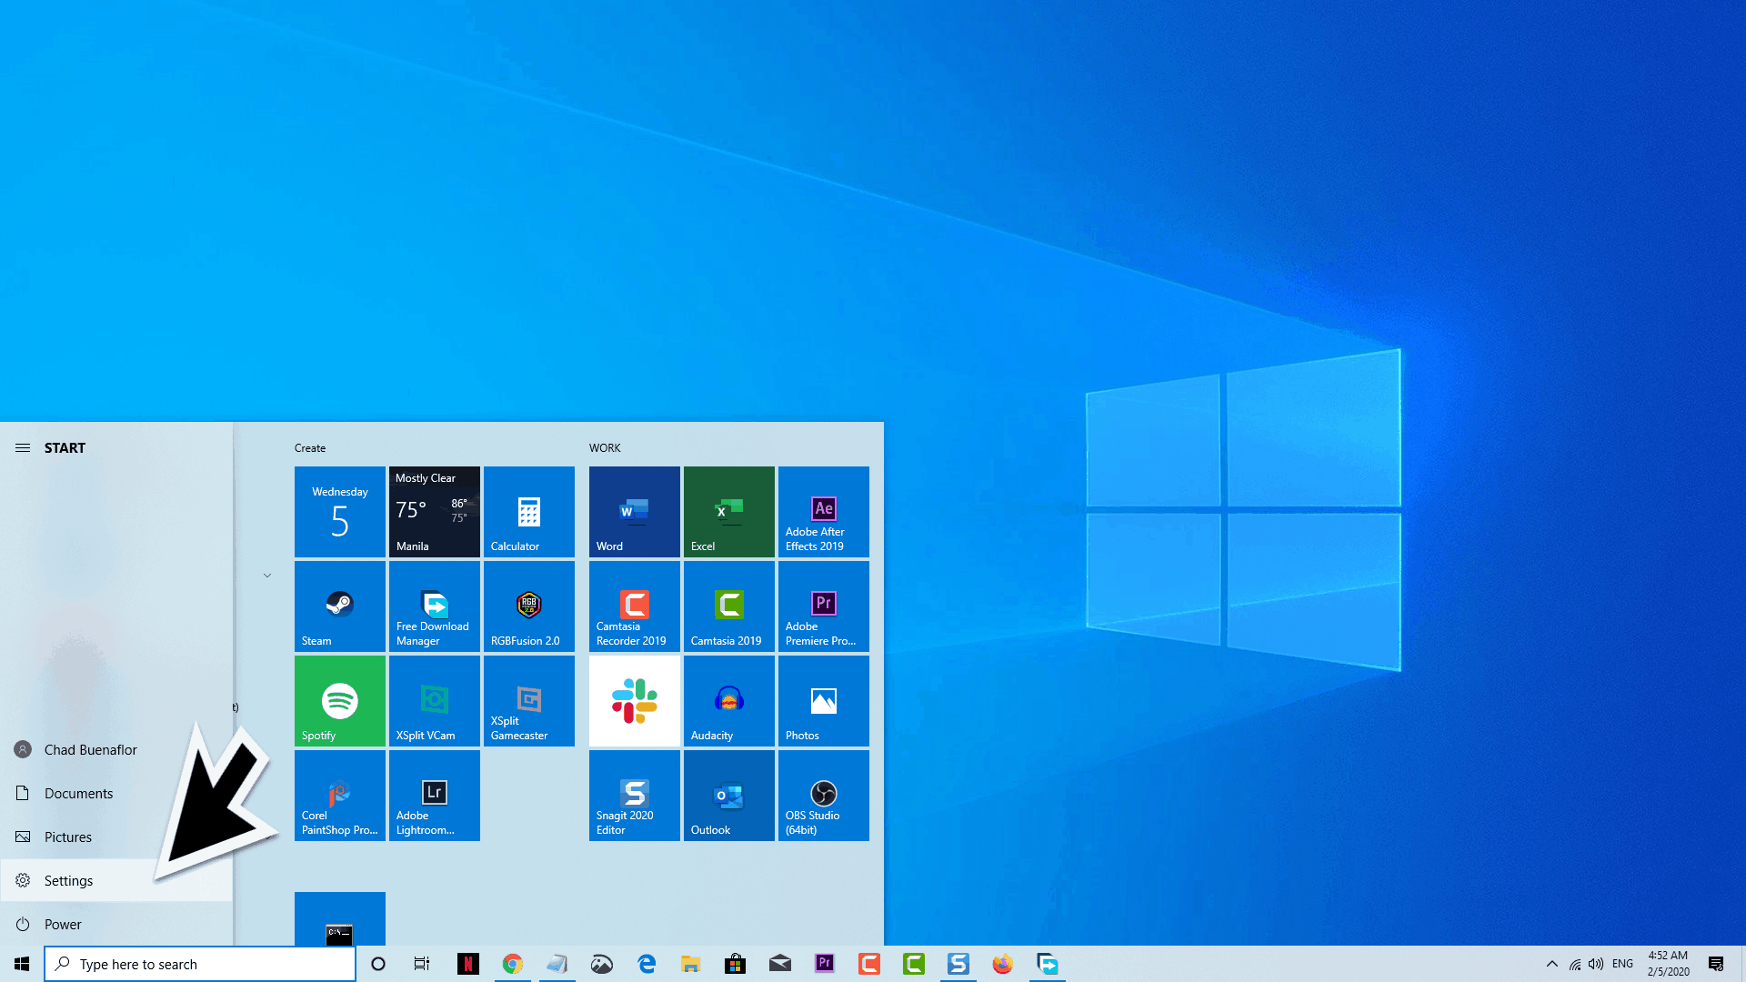The height and width of the screenshot is (982, 1746).
Task: Open the network status tray icon
Action: (1575, 964)
